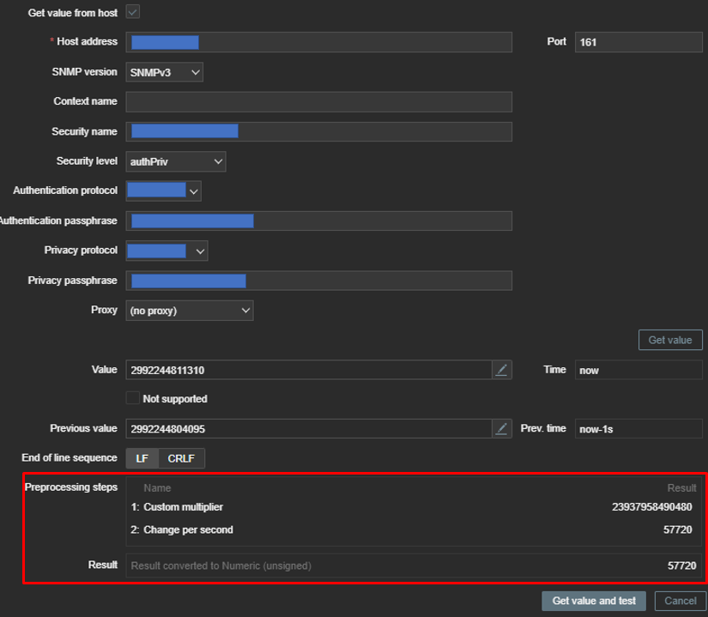708x617 pixels.
Task: Open the Value field edit pencil icon
Action: (502, 369)
